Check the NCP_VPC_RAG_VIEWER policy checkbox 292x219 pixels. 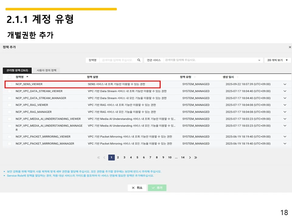click(x=9, y=105)
